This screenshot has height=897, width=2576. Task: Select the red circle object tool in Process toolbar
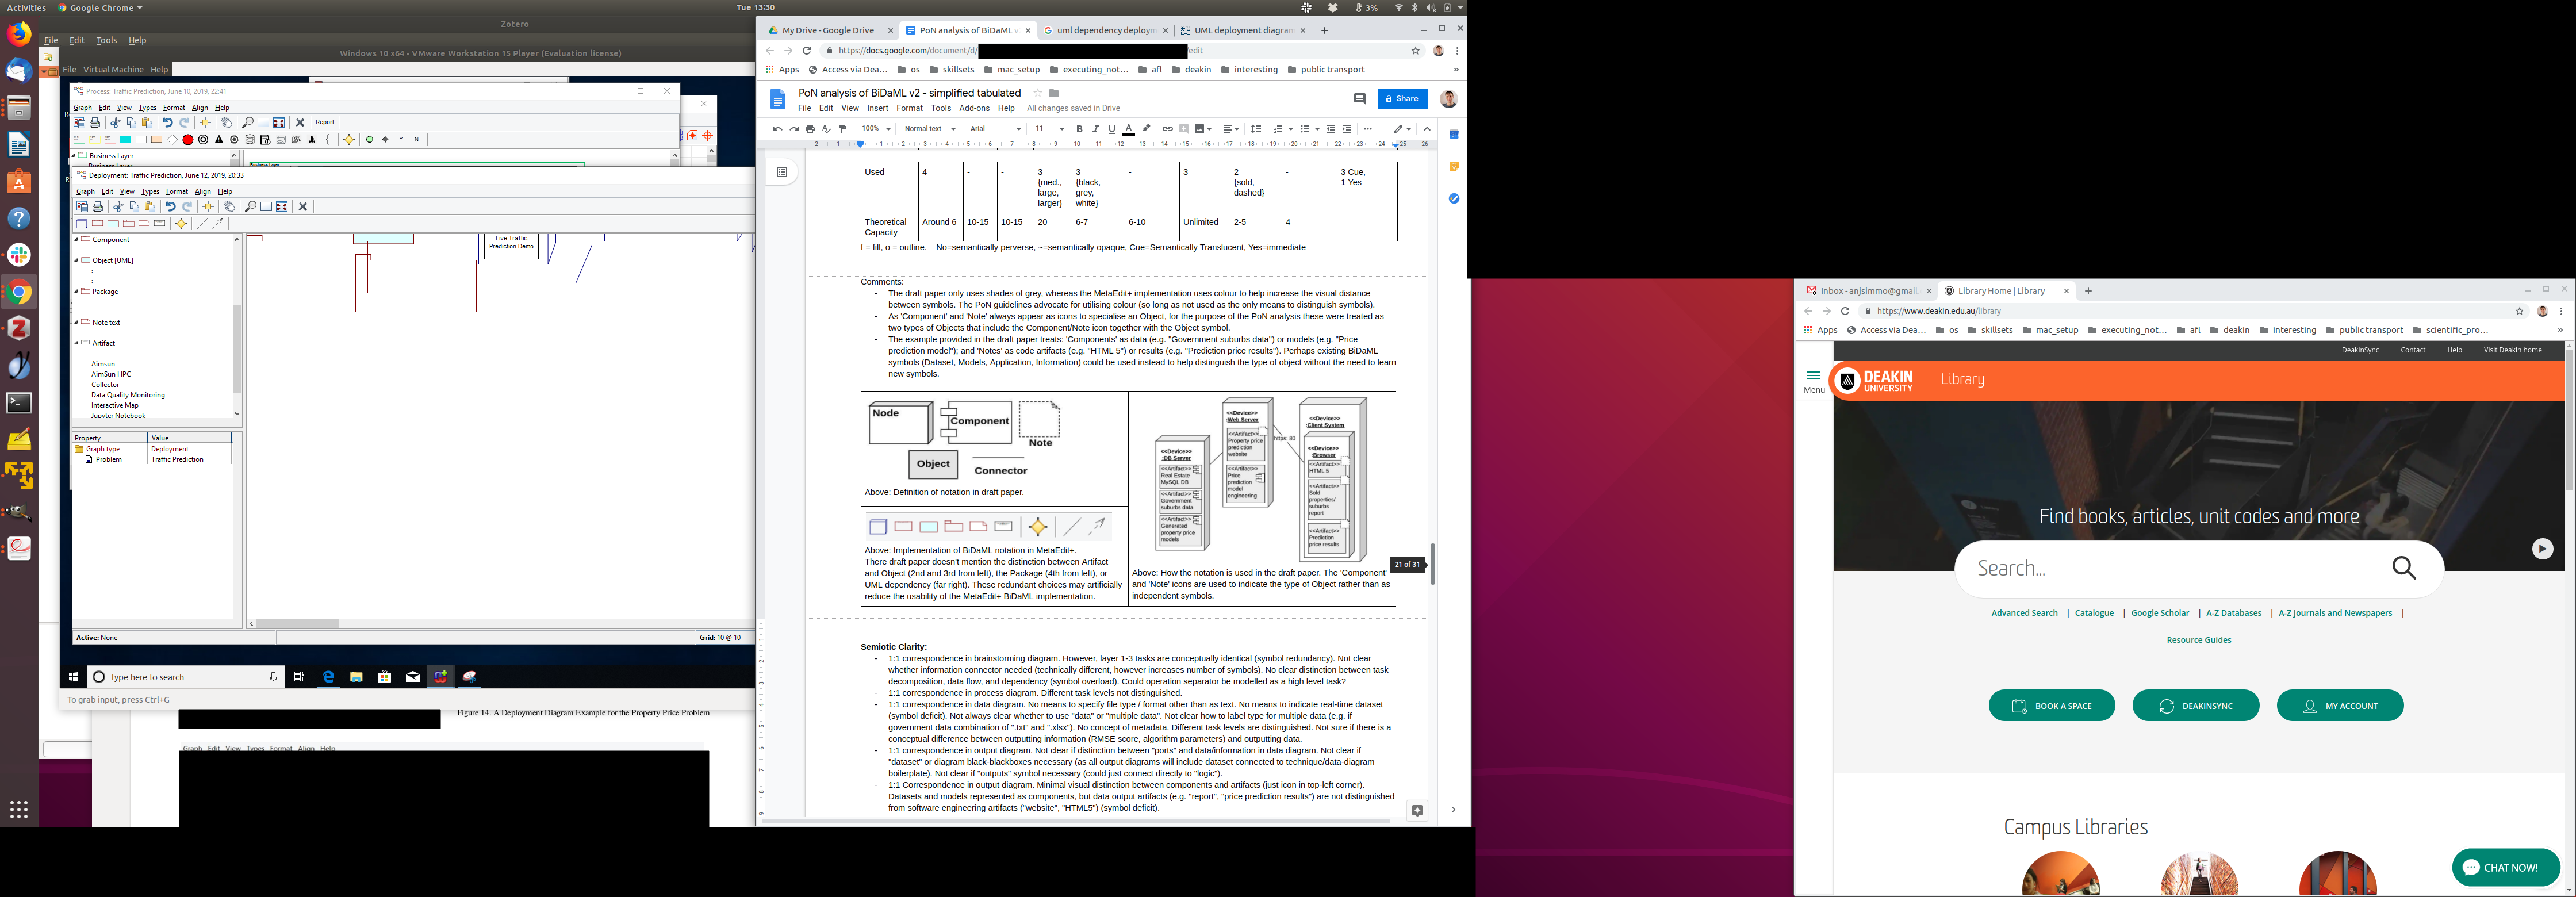pos(187,140)
